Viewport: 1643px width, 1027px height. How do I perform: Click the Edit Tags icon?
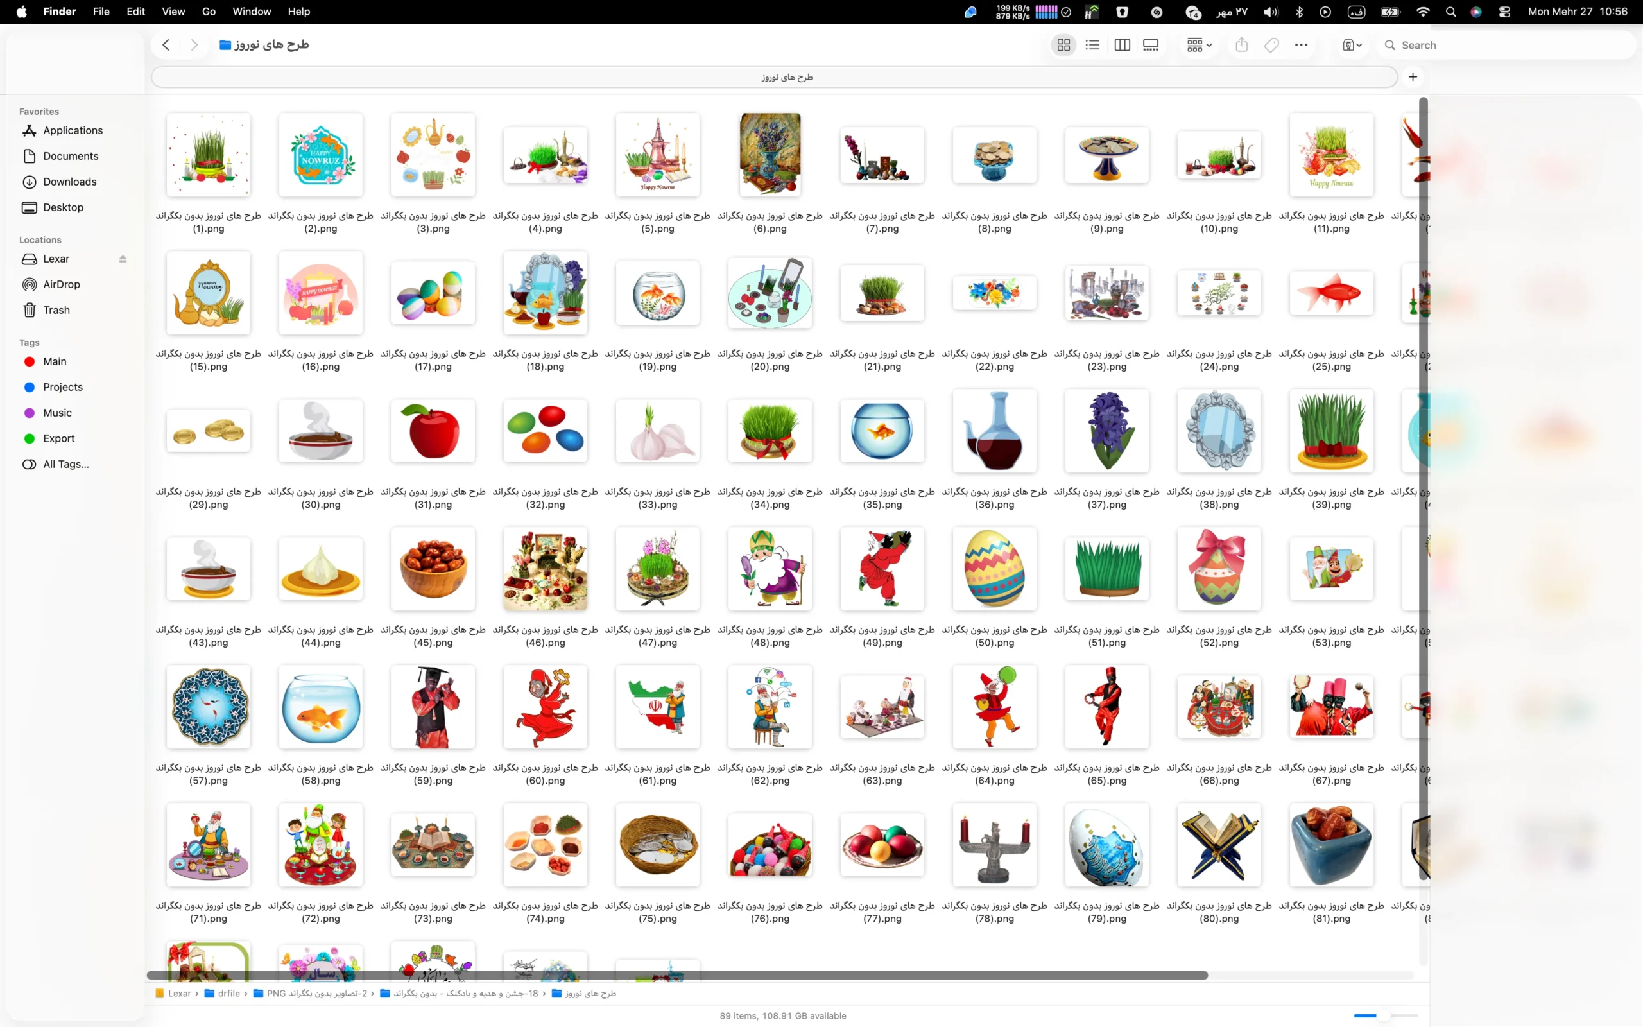1271,45
